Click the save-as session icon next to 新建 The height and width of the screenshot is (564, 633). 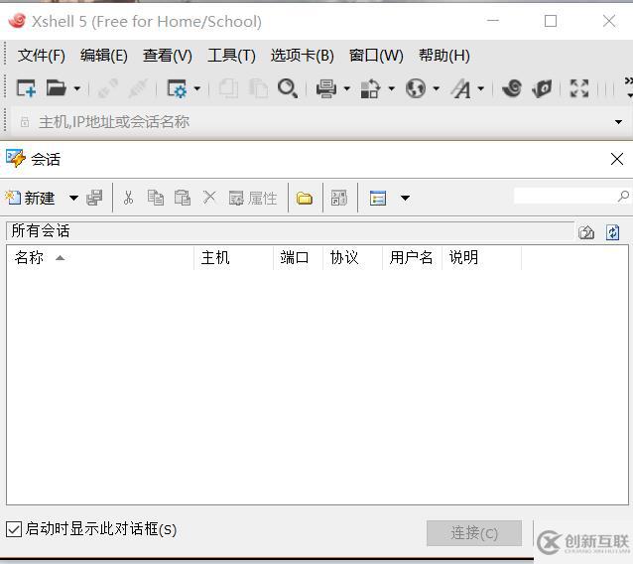(x=94, y=198)
